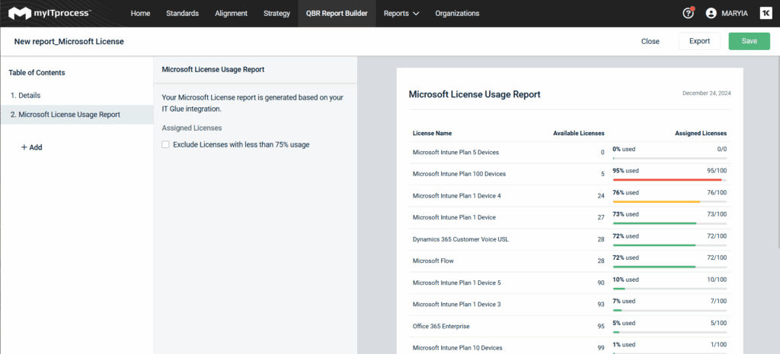Viewport: 780px width, 354px height.
Task: Click the Export button
Action: 699,41
